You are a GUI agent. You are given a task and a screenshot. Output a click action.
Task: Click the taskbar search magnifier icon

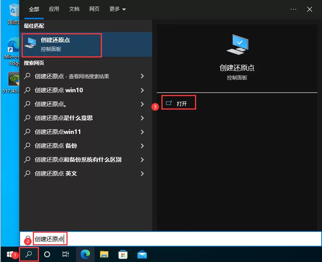click(29, 255)
